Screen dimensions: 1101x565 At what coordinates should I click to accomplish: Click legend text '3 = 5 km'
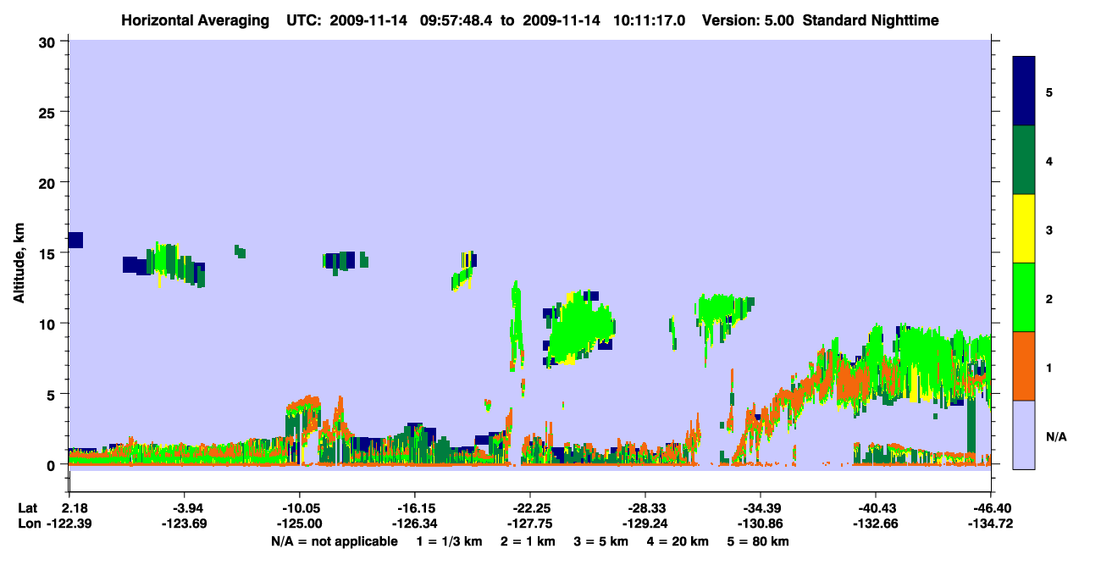[601, 540]
